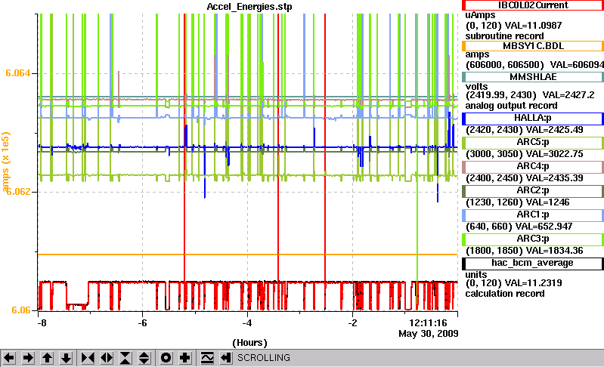Click the -8 hour x-axis label
Image resolution: width=604 pixels, height=367 pixels.
tap(42, 322)
